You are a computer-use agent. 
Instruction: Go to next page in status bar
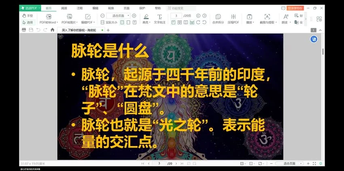click(x=176, y=164)
